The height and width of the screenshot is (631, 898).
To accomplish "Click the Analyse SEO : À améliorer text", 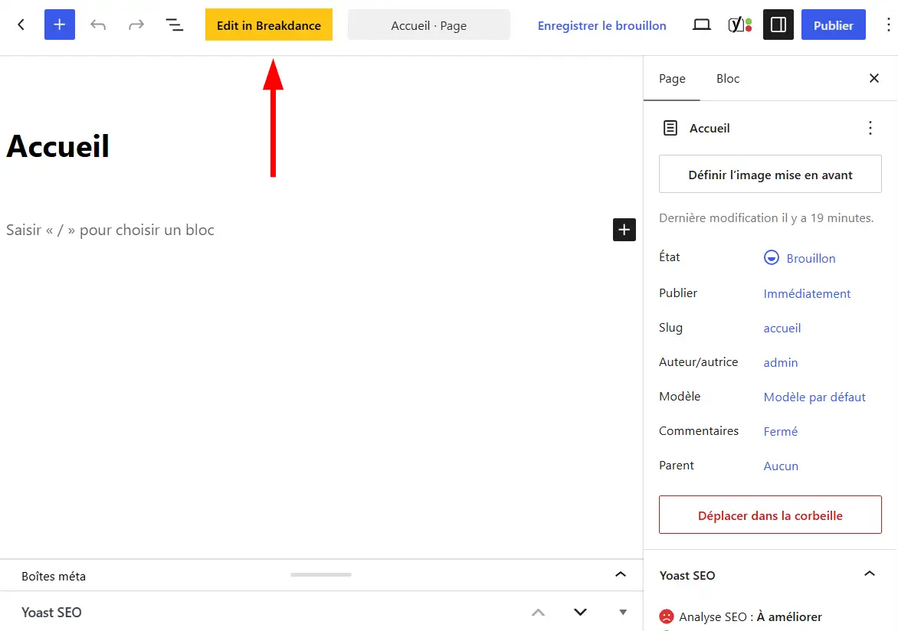I will pos(750,616).
